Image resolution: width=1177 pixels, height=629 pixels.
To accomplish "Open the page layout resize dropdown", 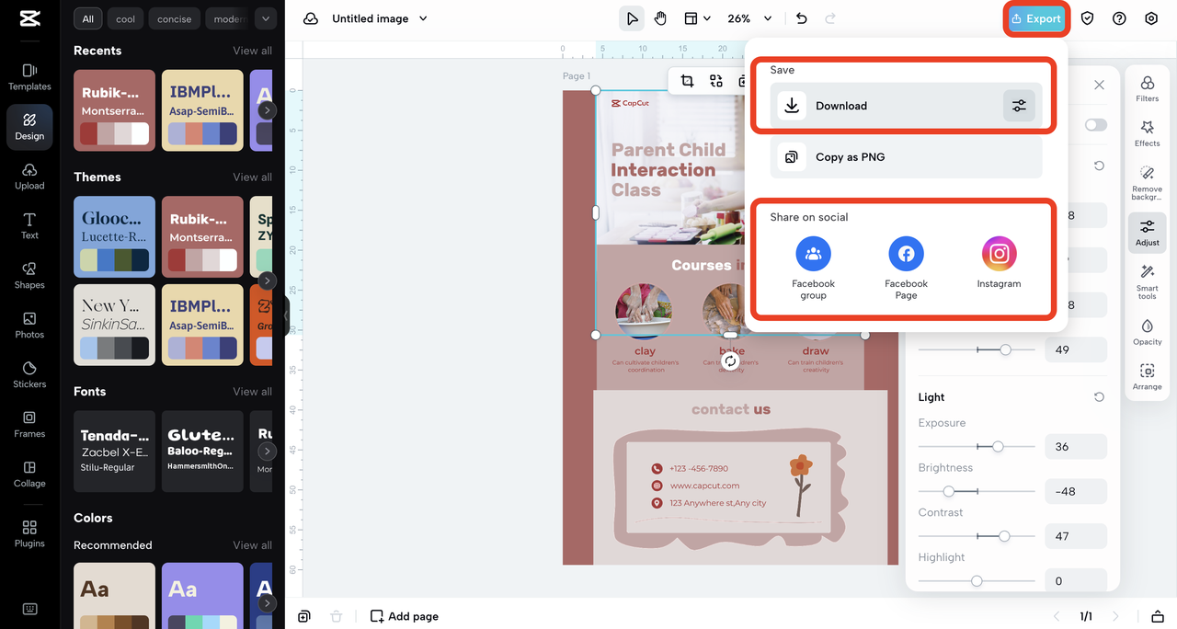I will point(697,18).
